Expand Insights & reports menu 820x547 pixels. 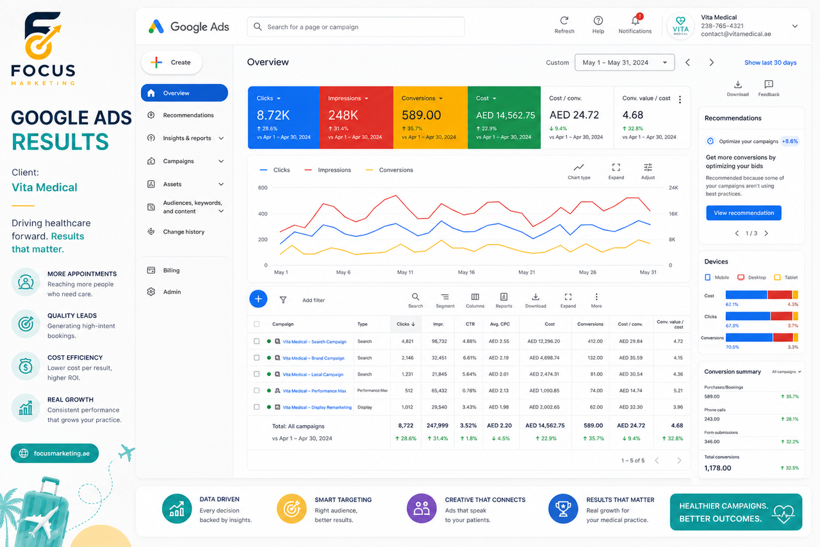[x=221, y=138]
